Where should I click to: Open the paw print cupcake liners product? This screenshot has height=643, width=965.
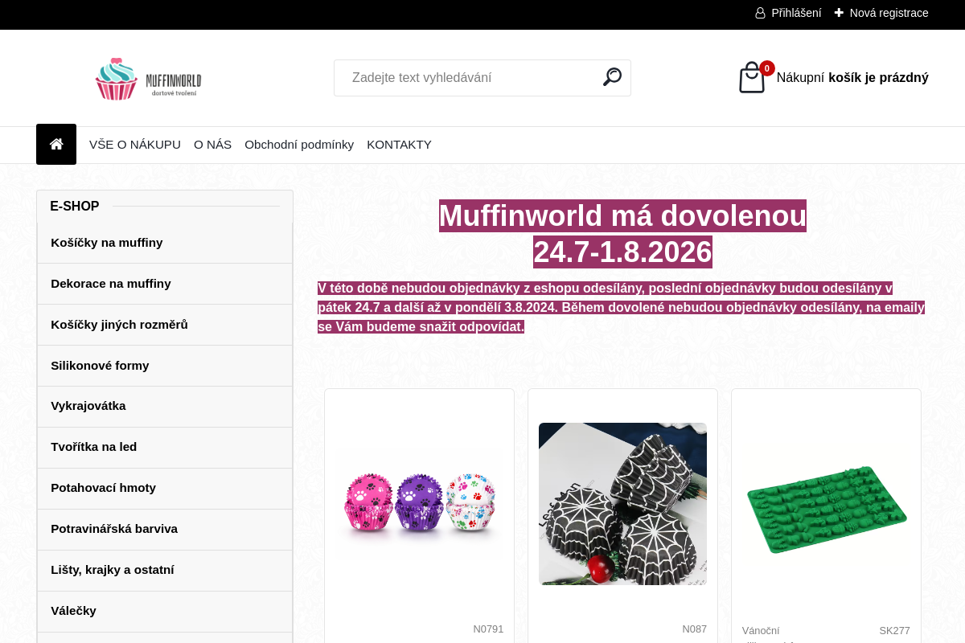pyautogui.click(x=419, y=503)
